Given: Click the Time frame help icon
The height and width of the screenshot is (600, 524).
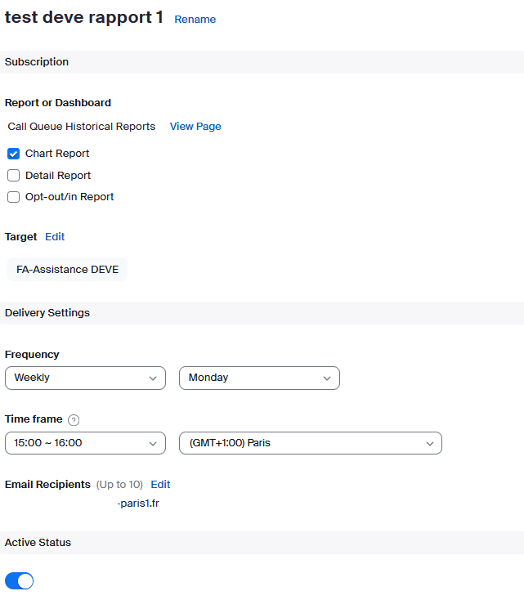Looking at the screenshot, I should 74,420.
